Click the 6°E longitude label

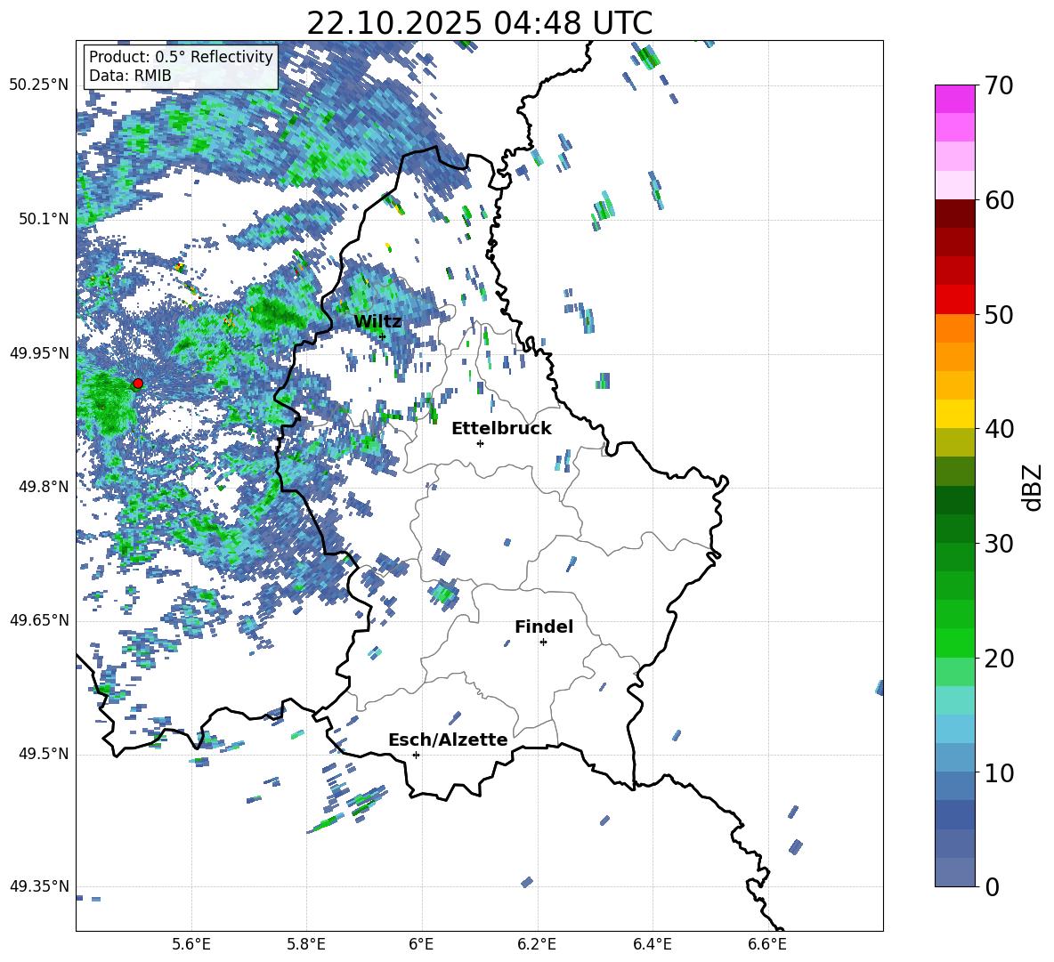pyautogui.click(x=421, y=944)
